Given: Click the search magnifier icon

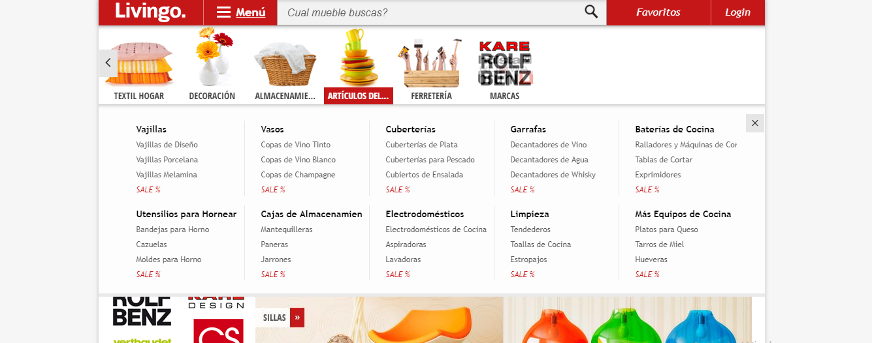Looking at the screenshot, I should [591, 12].
